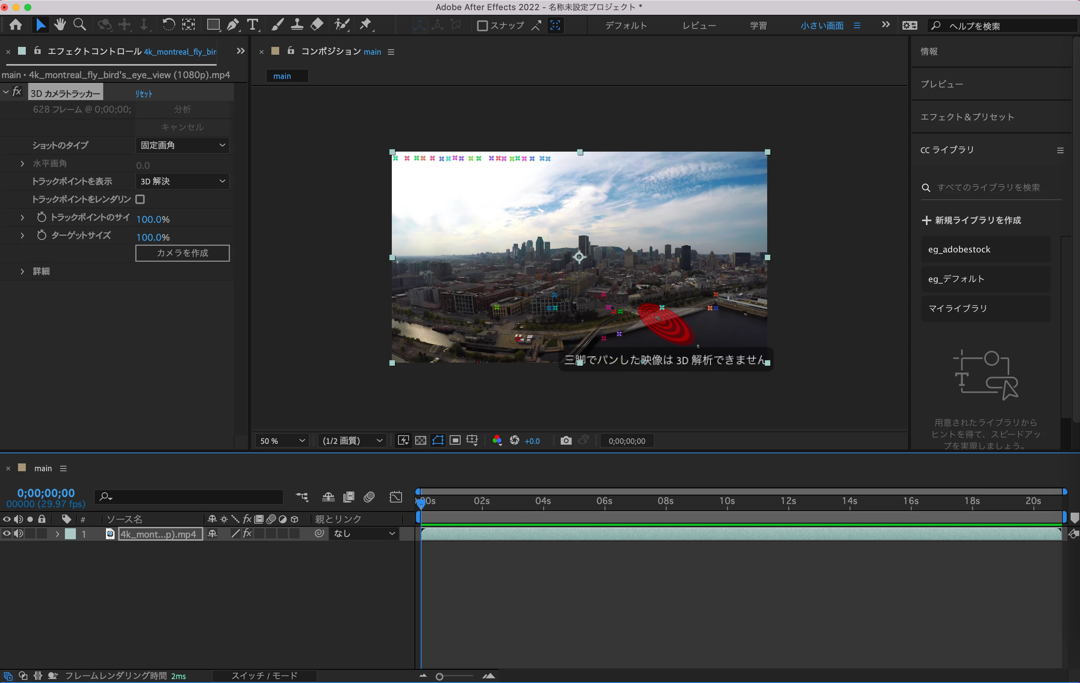Hide video layer using eye icon
Viewport: 1080px width, 683px height.
coord(7,533)
